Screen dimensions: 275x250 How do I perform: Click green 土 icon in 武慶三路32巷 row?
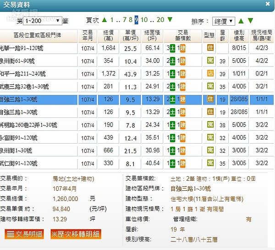click(x=173, y=87)
